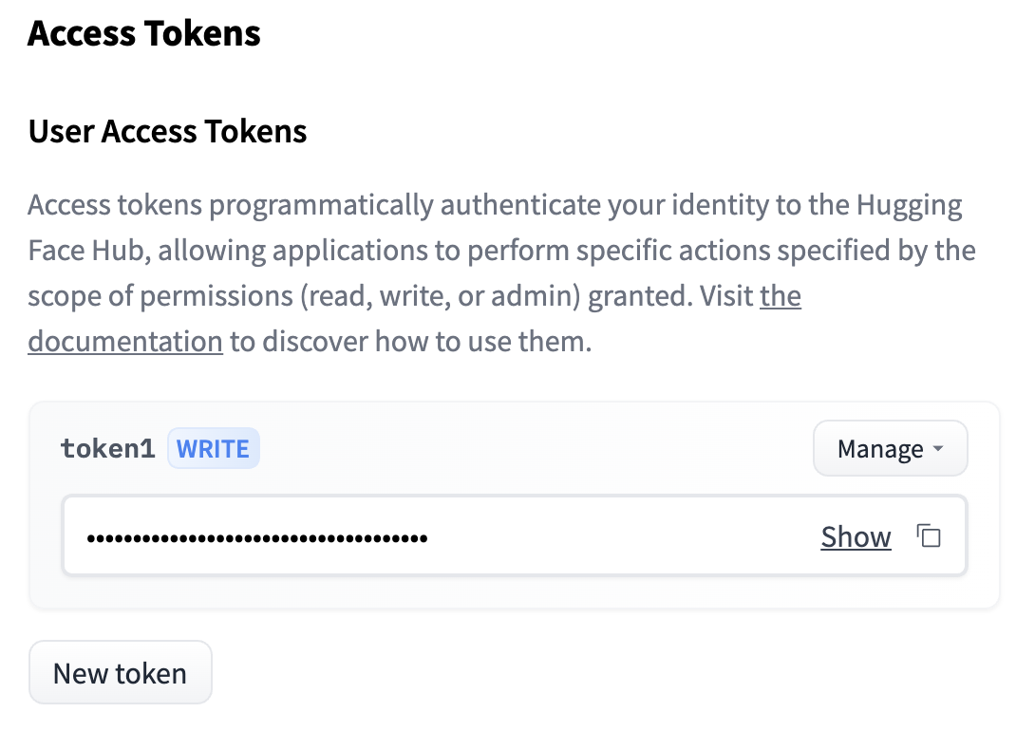
Task: Click "to discover how to use them" text
Action: click(410, 342)
